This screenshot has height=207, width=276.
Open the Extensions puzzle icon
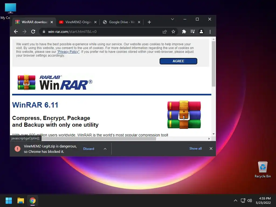pyautogui.click(x=184, y=32)
